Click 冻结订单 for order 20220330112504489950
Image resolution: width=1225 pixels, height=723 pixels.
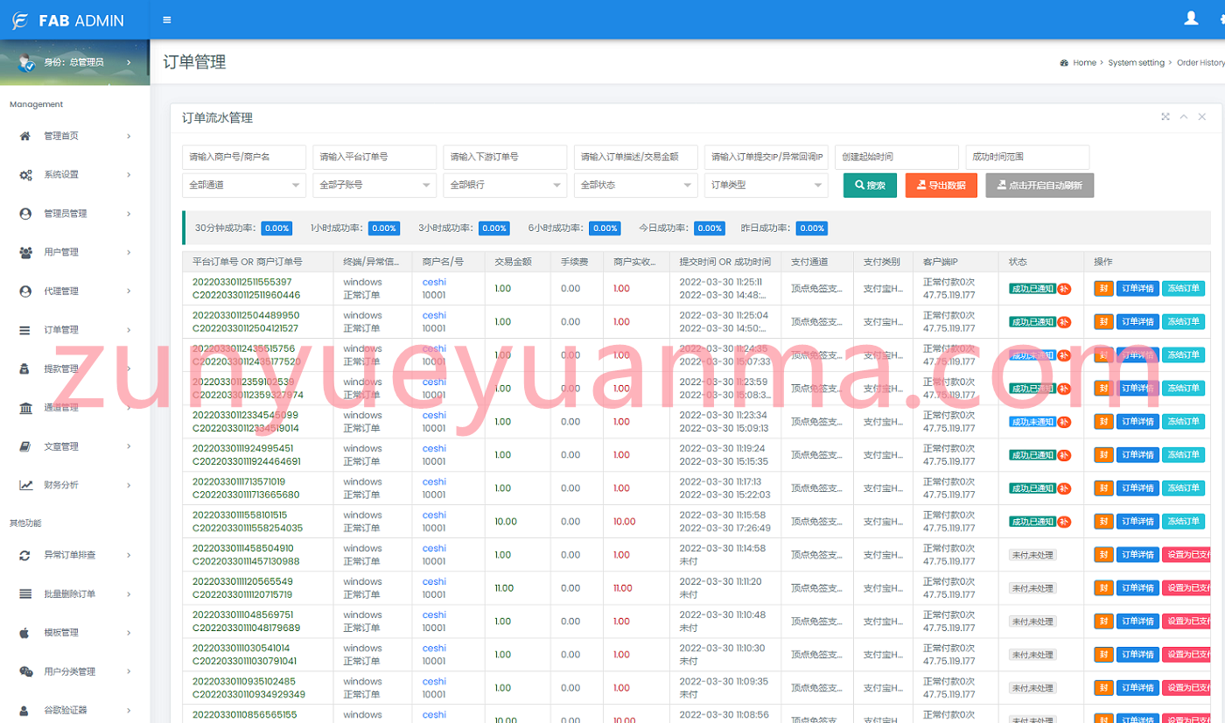pos(1184,322)
